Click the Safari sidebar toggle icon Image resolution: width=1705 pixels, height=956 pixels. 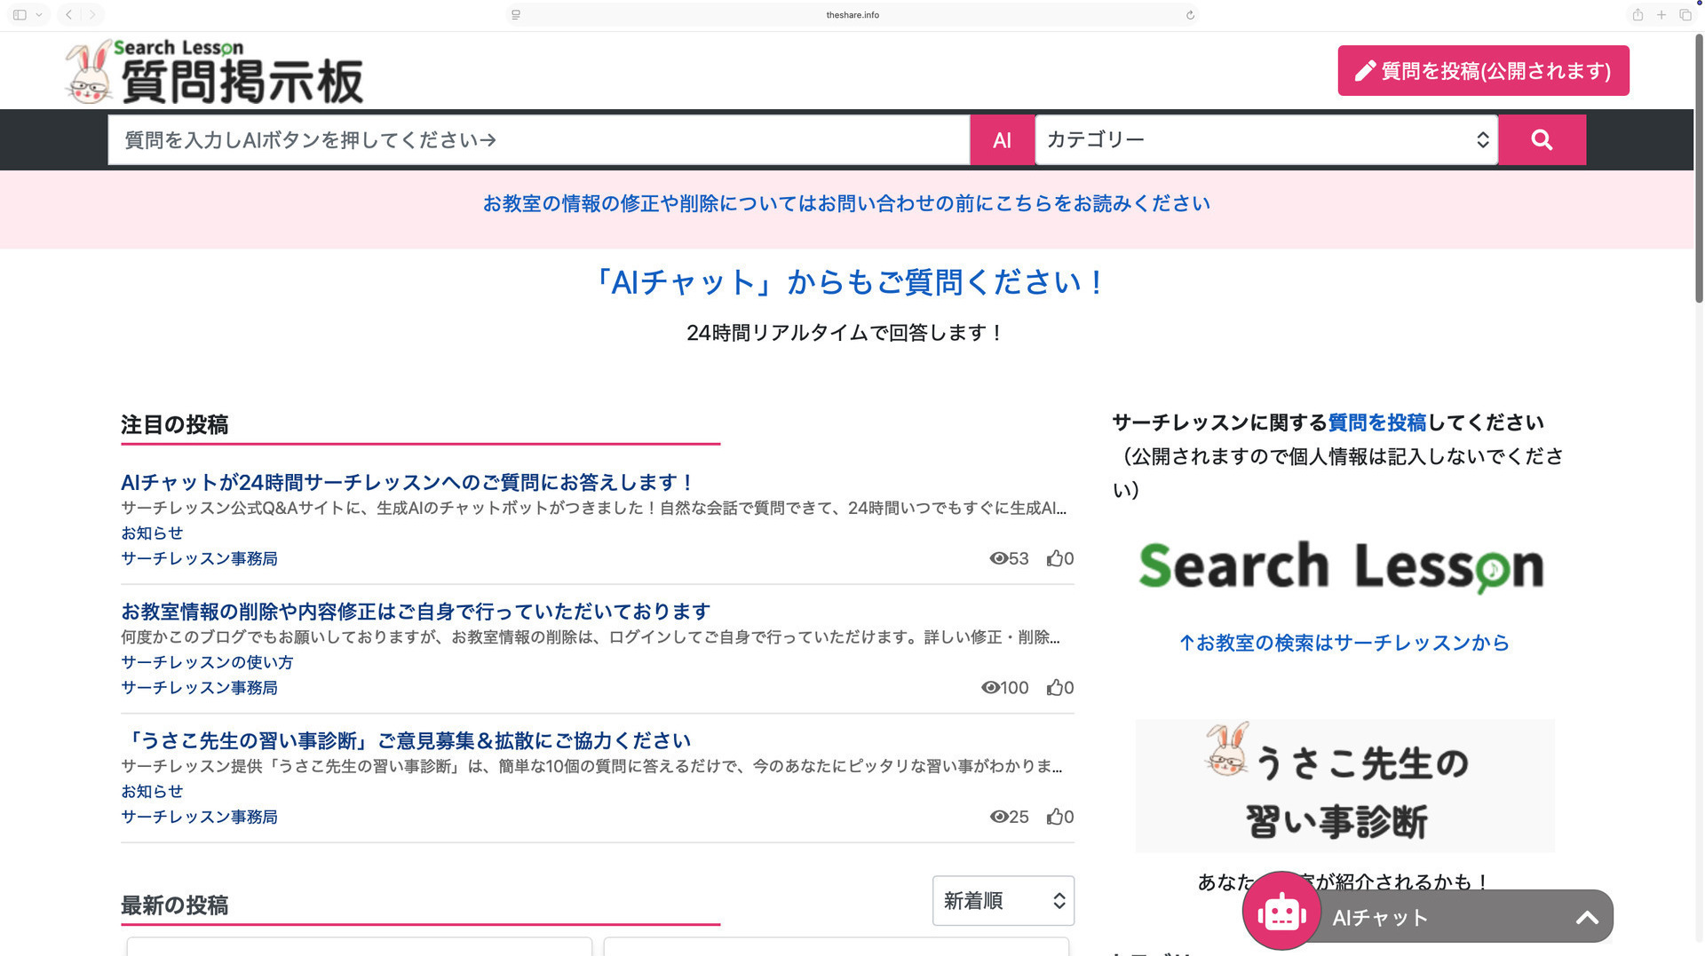click(20, 15)
